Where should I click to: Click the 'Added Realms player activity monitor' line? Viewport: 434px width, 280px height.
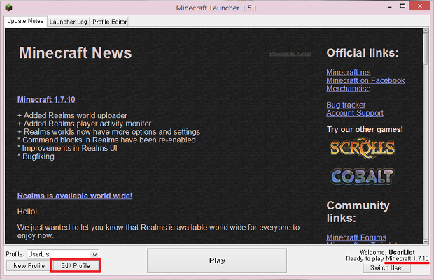pyautogui.click(x=84, y=124)
